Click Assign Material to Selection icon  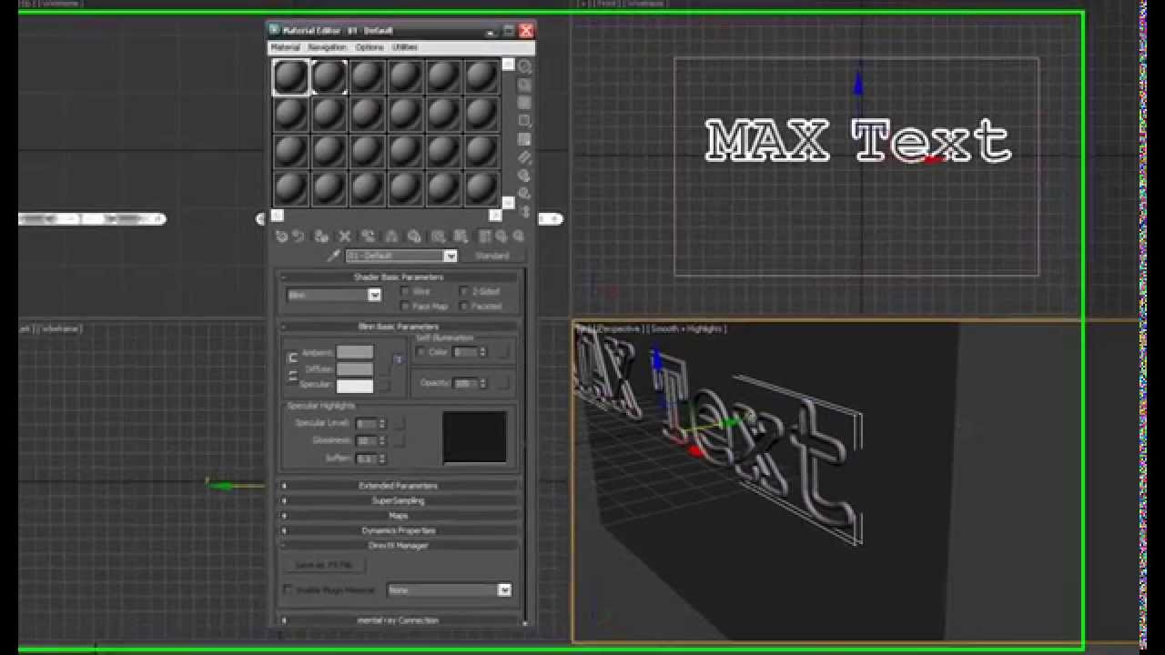320,237
